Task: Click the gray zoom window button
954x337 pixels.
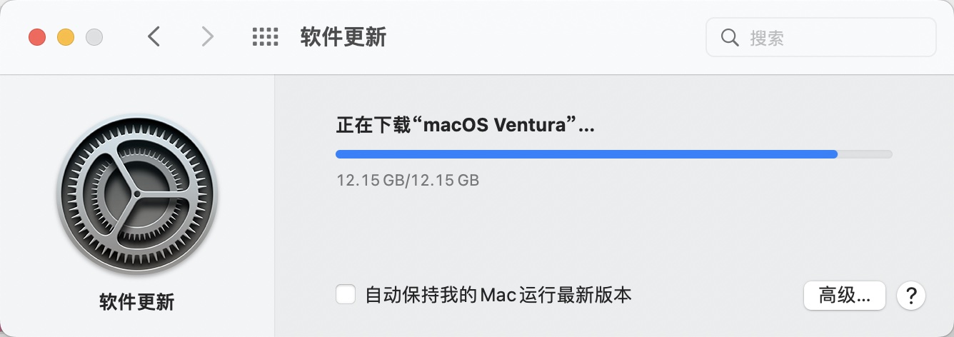Action: coord(94,37)
